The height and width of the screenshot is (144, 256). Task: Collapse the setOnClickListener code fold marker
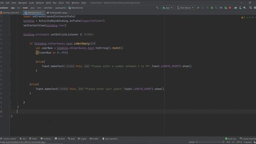point(10,34)
